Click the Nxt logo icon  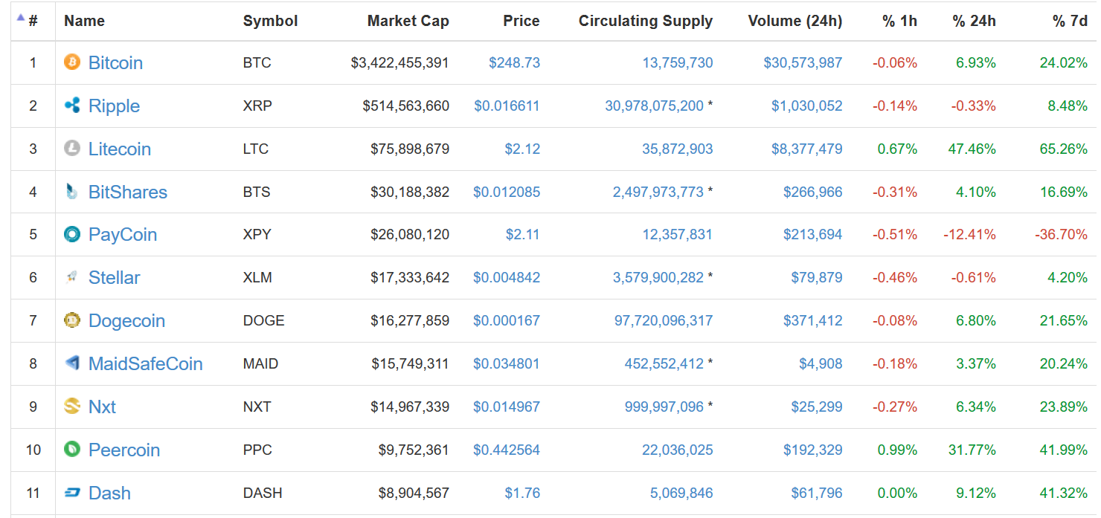71,406
